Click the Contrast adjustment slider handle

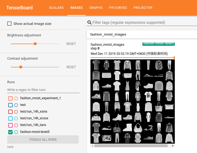[21, 67]
